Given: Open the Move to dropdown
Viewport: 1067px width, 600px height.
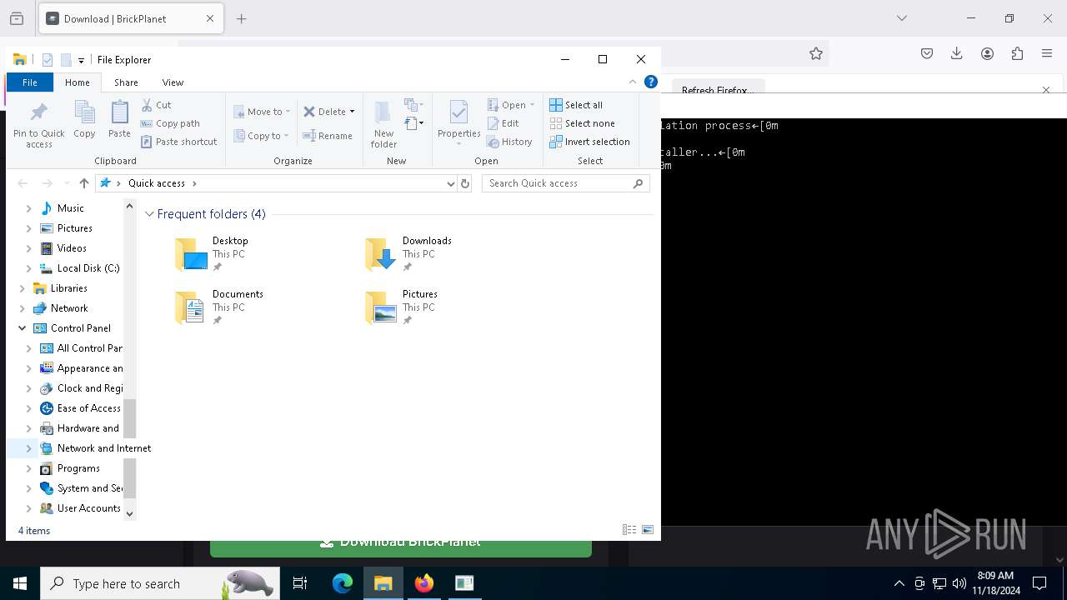Looking at the screenshot, I should [262, 112].
